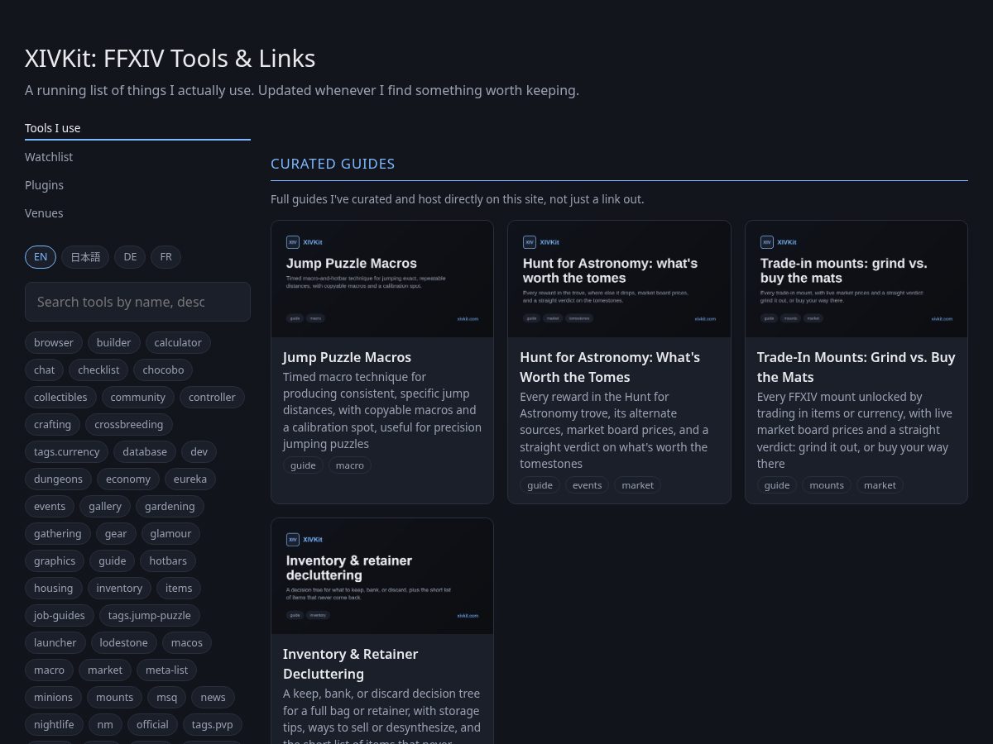Filter by the browser tag

click(54, 342)
